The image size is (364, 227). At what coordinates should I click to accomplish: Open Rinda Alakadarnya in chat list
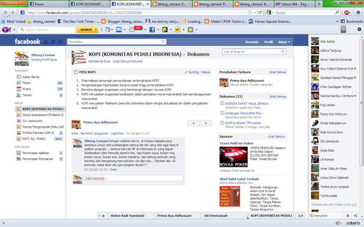(334, 123)
